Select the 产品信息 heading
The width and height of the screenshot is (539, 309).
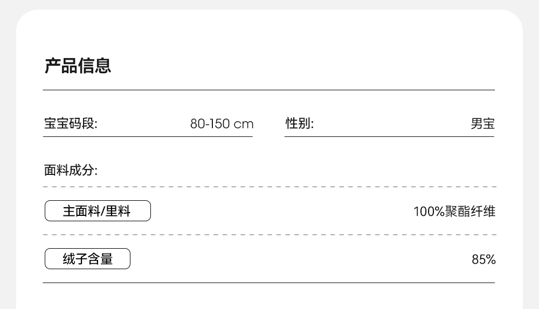(x=78, y=66)
